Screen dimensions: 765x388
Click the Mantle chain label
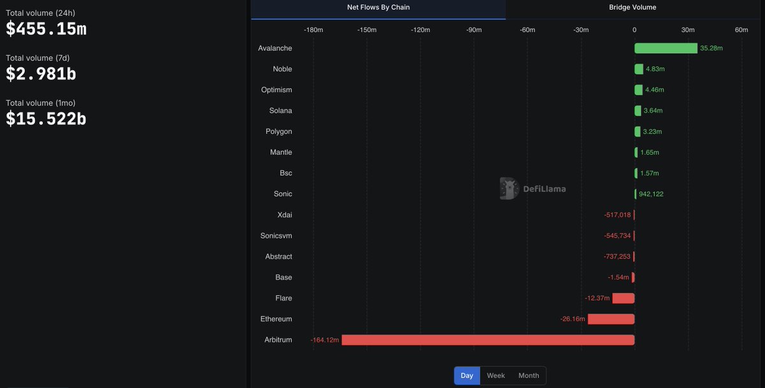point(281,152)
